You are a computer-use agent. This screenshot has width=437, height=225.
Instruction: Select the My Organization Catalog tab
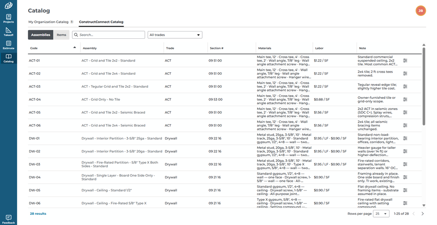pos(51,22)
